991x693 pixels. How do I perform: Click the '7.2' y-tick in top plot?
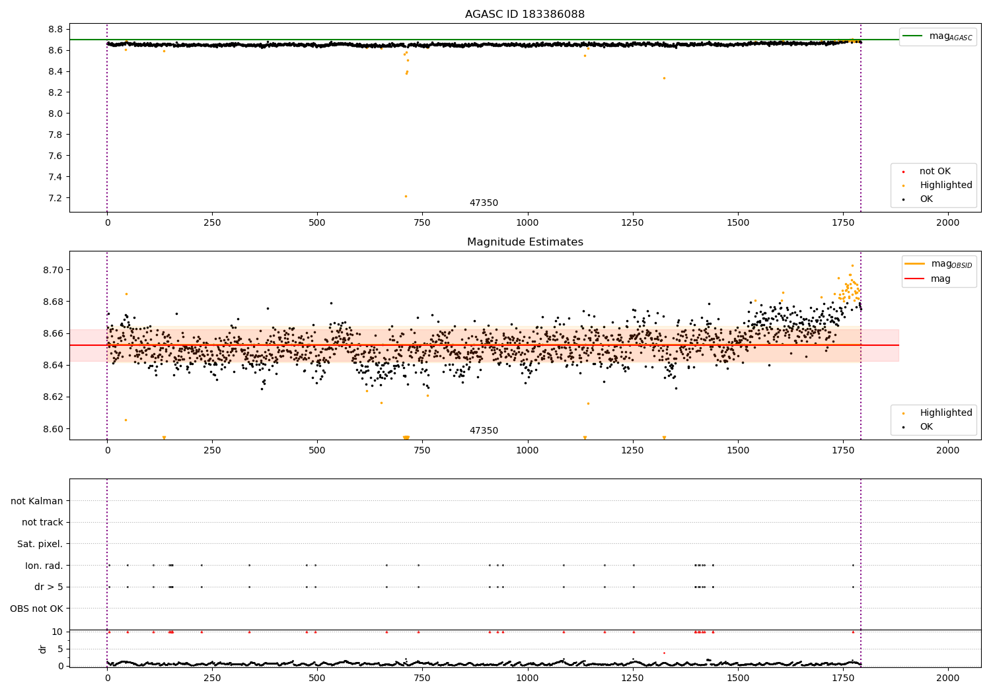(x=55, y=198)
